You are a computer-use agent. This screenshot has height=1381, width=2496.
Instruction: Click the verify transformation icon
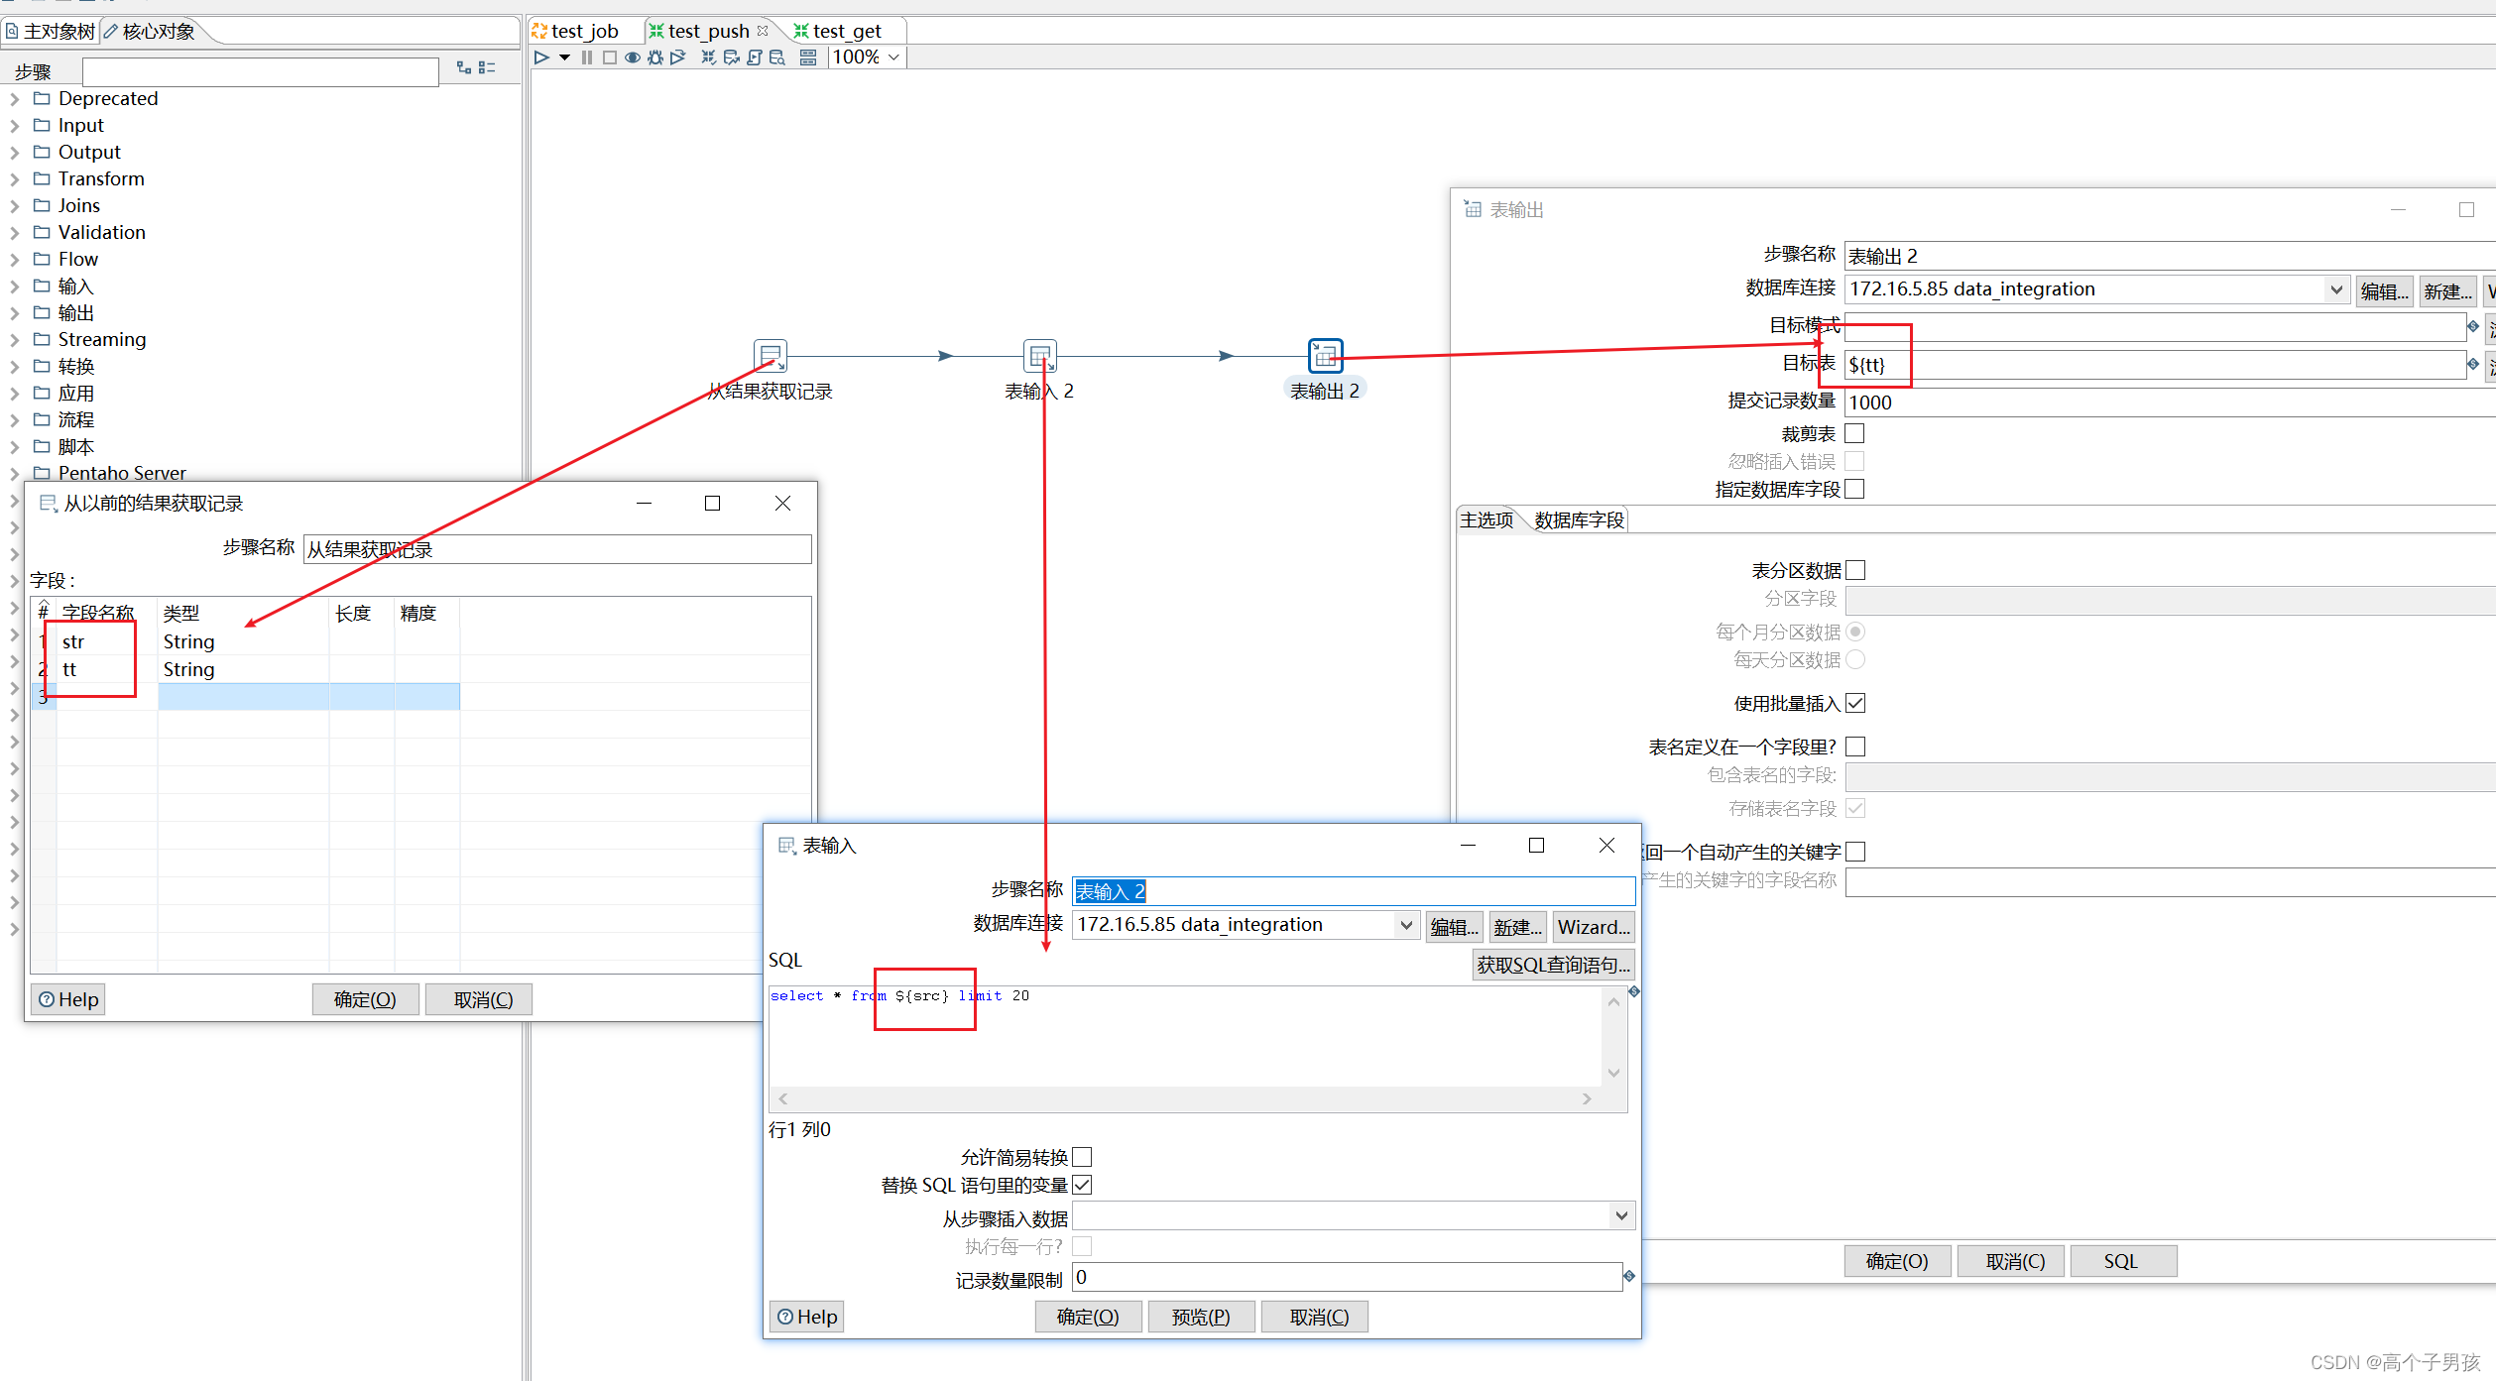[708, 58]
